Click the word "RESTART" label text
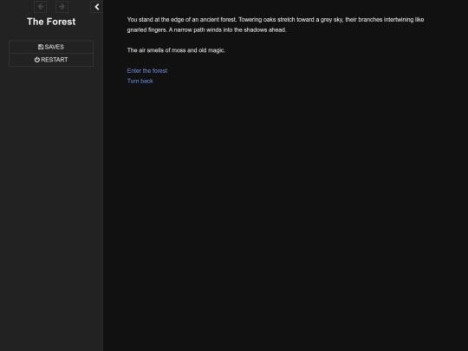The image size is (468, 351). click(x=55, y=60)
